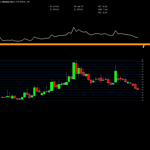Click the 64 price axis label
The image size is (150, 150).
click(x=142, y=77)
